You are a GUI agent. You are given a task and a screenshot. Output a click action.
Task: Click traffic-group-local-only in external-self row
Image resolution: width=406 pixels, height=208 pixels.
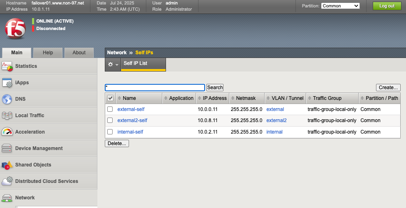click(x=332, y=109)
